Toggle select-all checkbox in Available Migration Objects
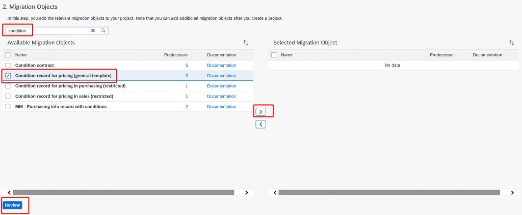The height and width of the screenshot is (215, 522). pos(8,55)
